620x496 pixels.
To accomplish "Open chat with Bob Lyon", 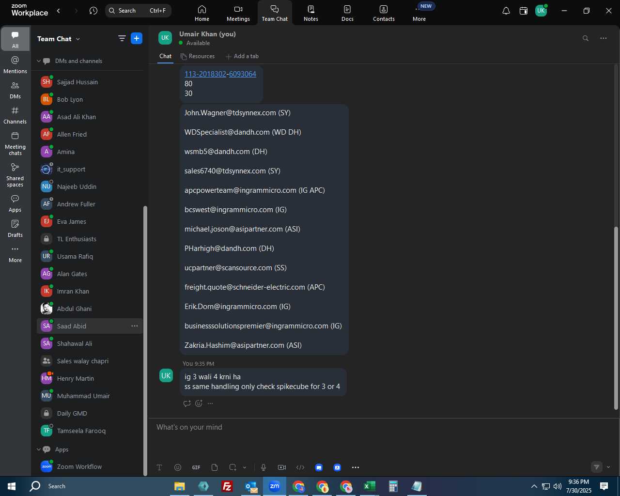I will click(90, 99).
